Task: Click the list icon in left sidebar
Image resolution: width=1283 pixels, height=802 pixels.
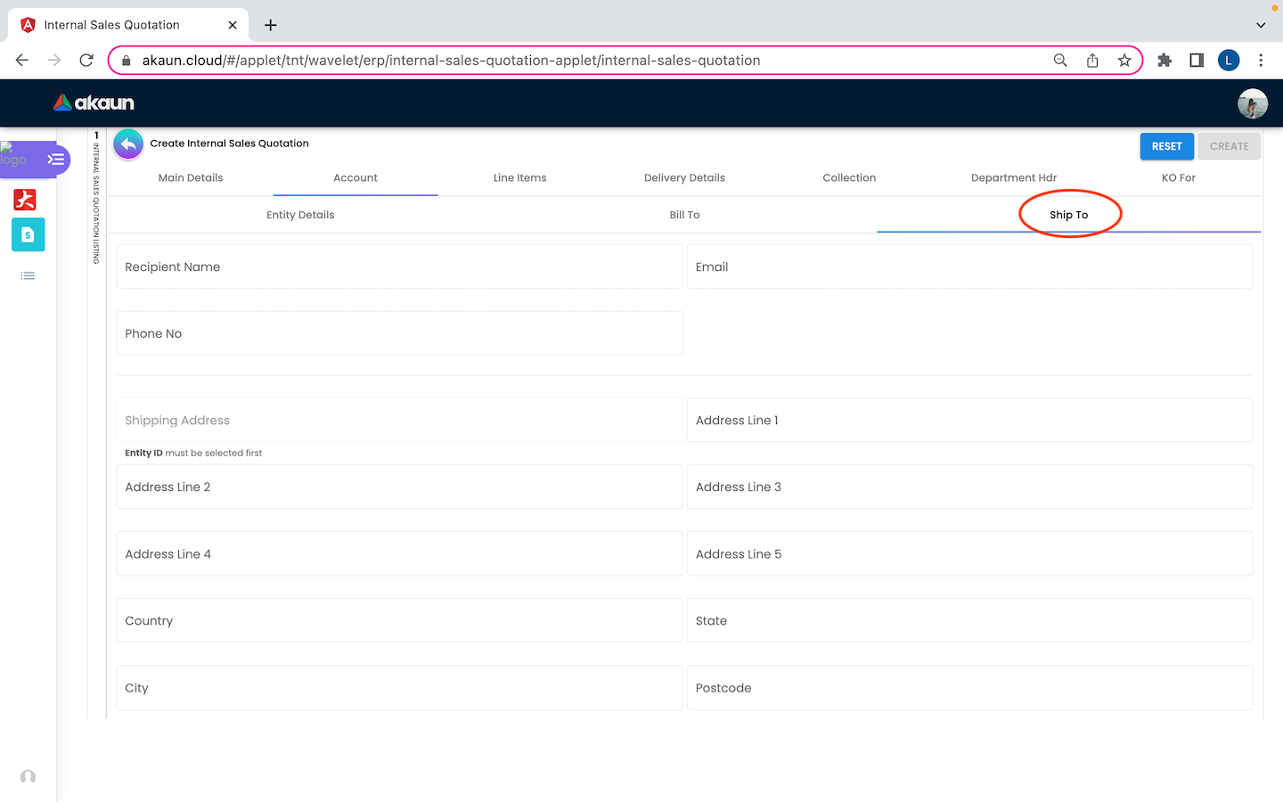Action: tap(28, 276)
